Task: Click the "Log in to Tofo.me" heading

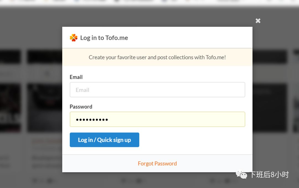Action: (x=104, y=38)
